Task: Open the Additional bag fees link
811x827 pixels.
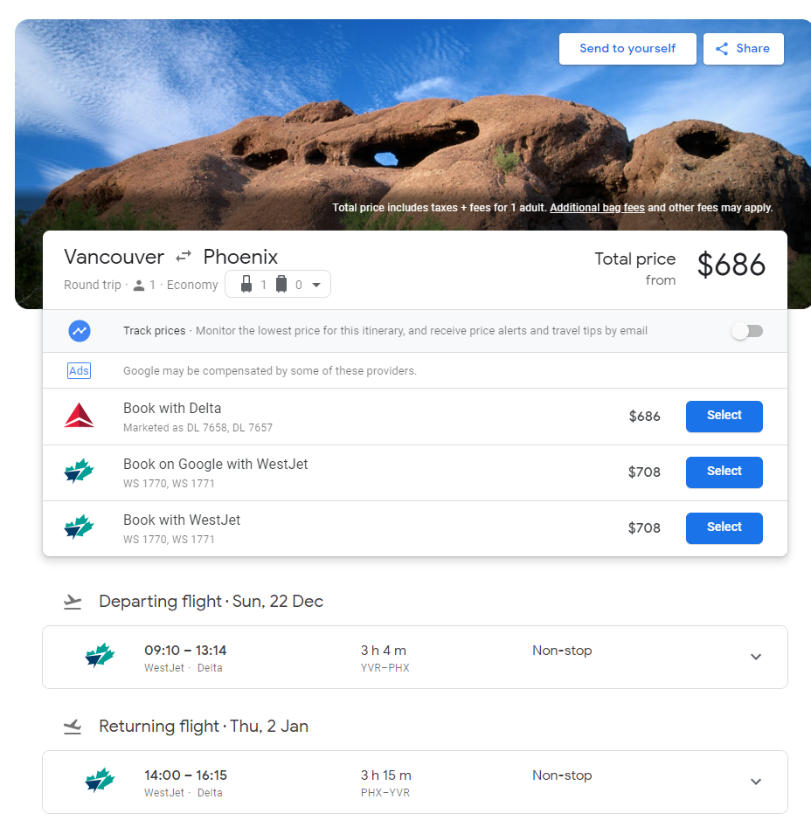Action: [x=597, y=208]
